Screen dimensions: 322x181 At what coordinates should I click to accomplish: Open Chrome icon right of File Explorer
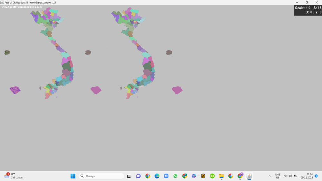coord(231,176)
